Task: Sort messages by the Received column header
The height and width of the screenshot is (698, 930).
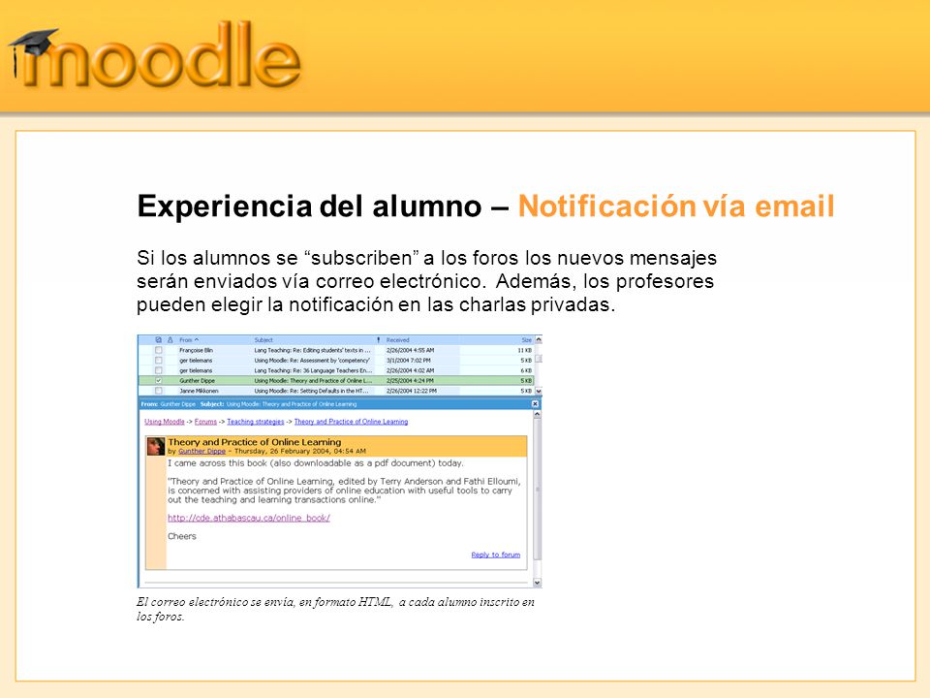Action: click(398, 340)
